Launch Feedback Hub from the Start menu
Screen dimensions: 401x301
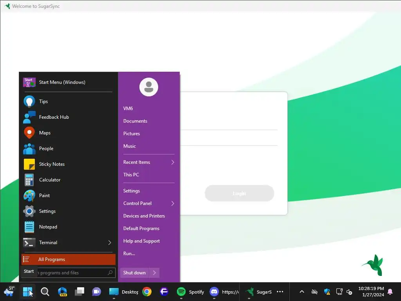click(x=29, y=117)
